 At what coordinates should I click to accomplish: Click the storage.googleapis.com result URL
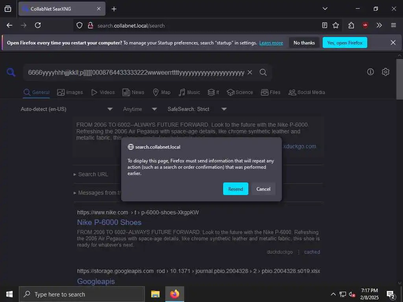[x=198, y=271]
